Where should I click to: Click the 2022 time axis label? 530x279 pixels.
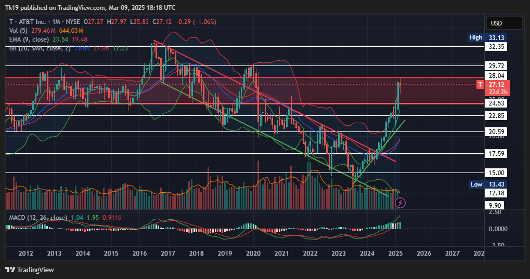tap(310, 254)
